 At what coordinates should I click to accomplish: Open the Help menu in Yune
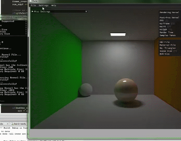coord(54,5)
